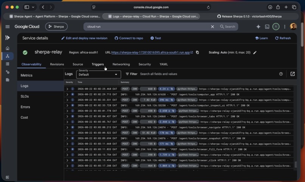Toggle Safari sidebar icon
305x182 pixels.
[x=26, y=7]
